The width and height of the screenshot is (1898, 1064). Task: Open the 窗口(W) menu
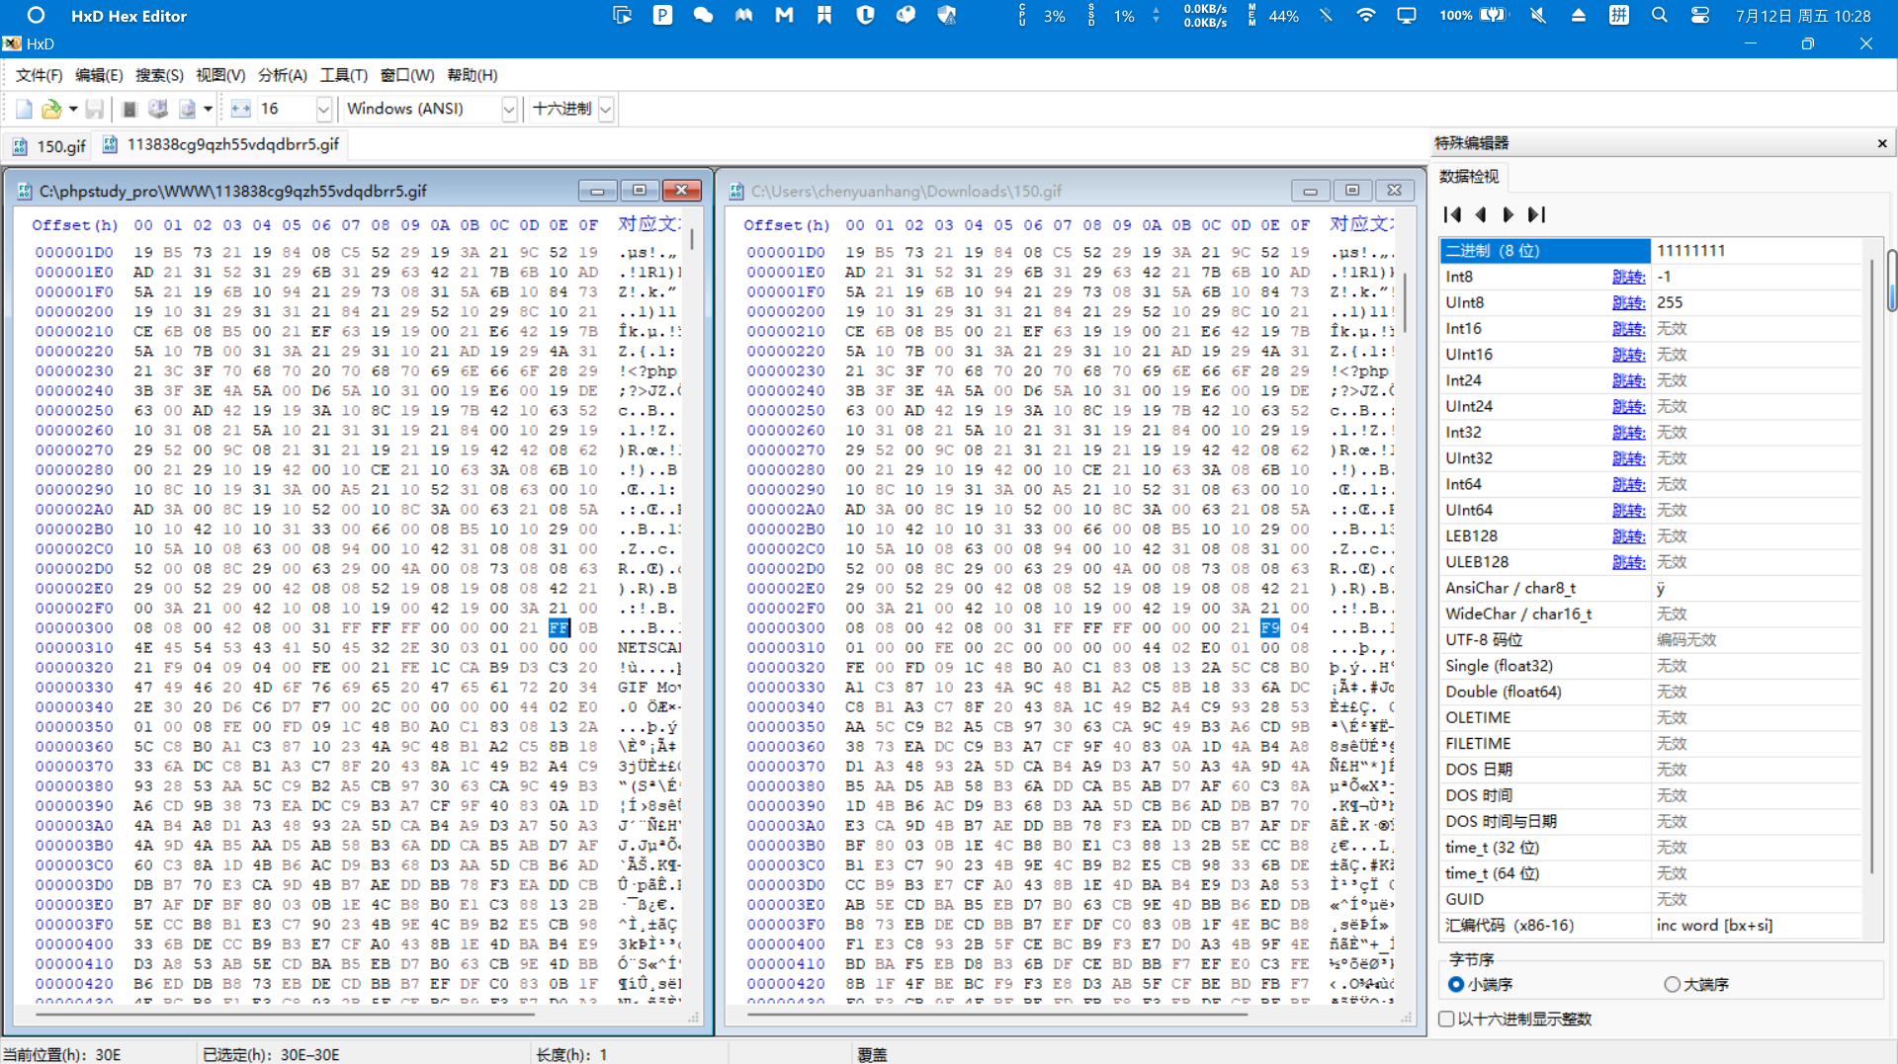pos(407,75)
